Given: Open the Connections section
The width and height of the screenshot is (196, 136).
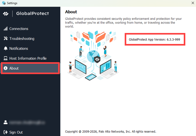Looking at the screenshot, I should 30,29.
